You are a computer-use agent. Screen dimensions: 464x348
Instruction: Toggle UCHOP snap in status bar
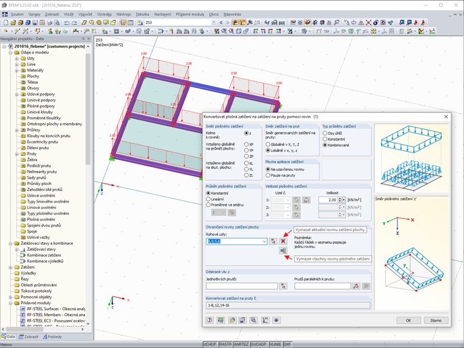(x=210, y=344)
